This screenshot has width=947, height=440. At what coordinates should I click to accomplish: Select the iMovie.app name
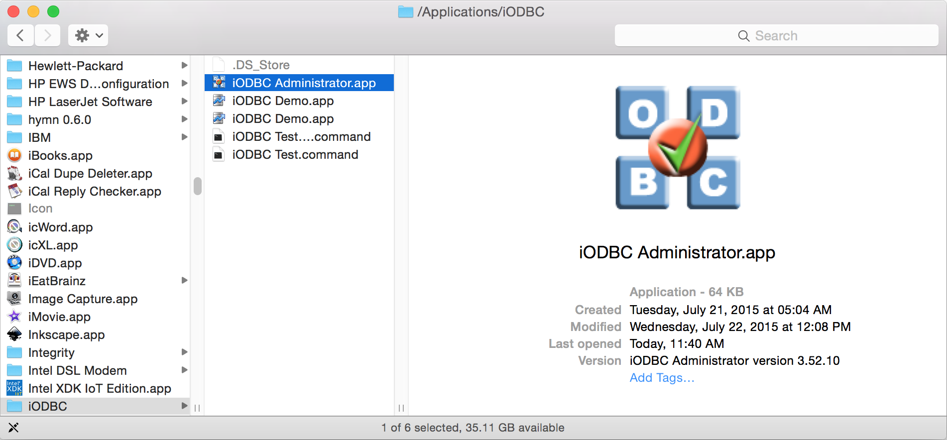click(x=59, y=317)
